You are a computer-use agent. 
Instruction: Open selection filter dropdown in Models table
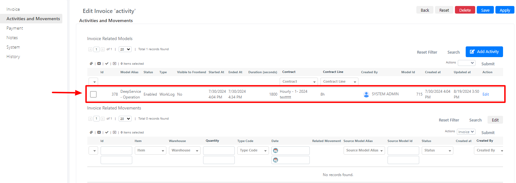click(93, 82)
